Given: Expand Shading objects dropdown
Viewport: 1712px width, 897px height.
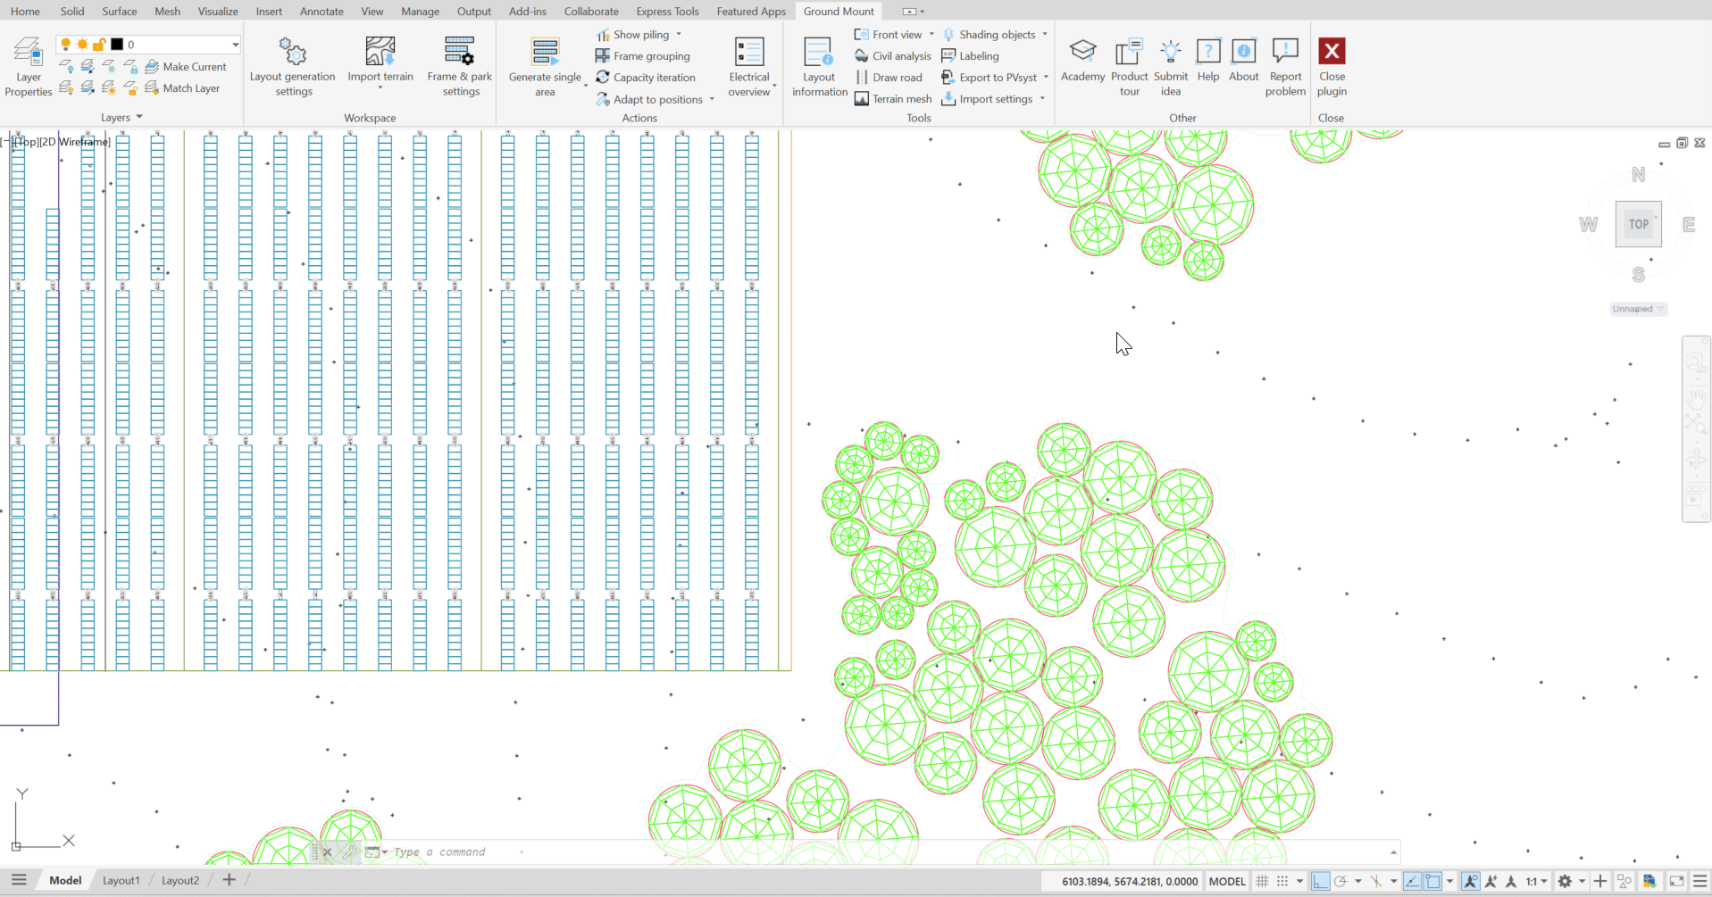Looking at the screenshot, I should pos(1045,35).
